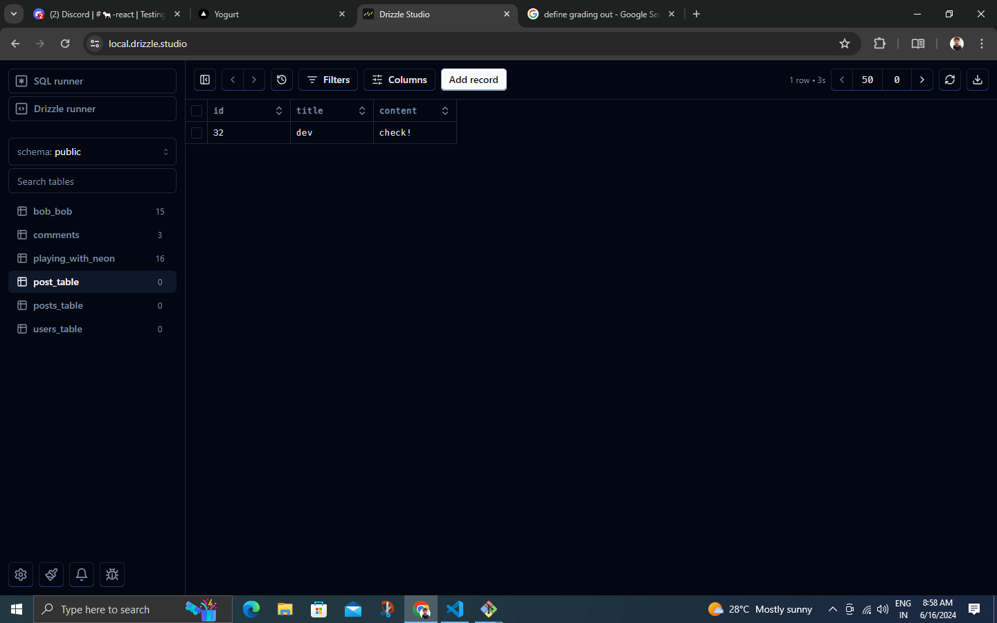Image resolution: width=997 pixels, height=623 pixels.
Task: Open the weather widget in taskbar
Action: (x=760, y=609)
